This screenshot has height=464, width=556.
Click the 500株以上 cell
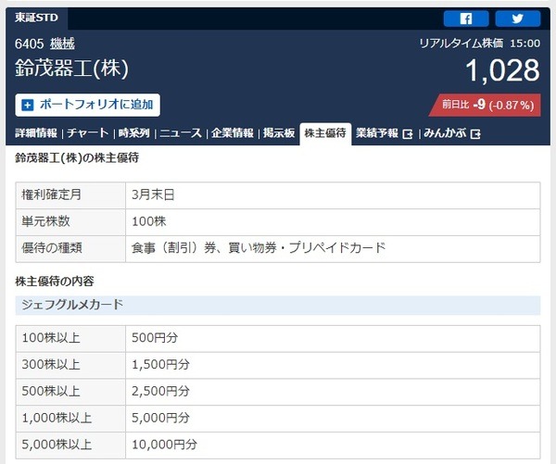(x=70, y=392)
